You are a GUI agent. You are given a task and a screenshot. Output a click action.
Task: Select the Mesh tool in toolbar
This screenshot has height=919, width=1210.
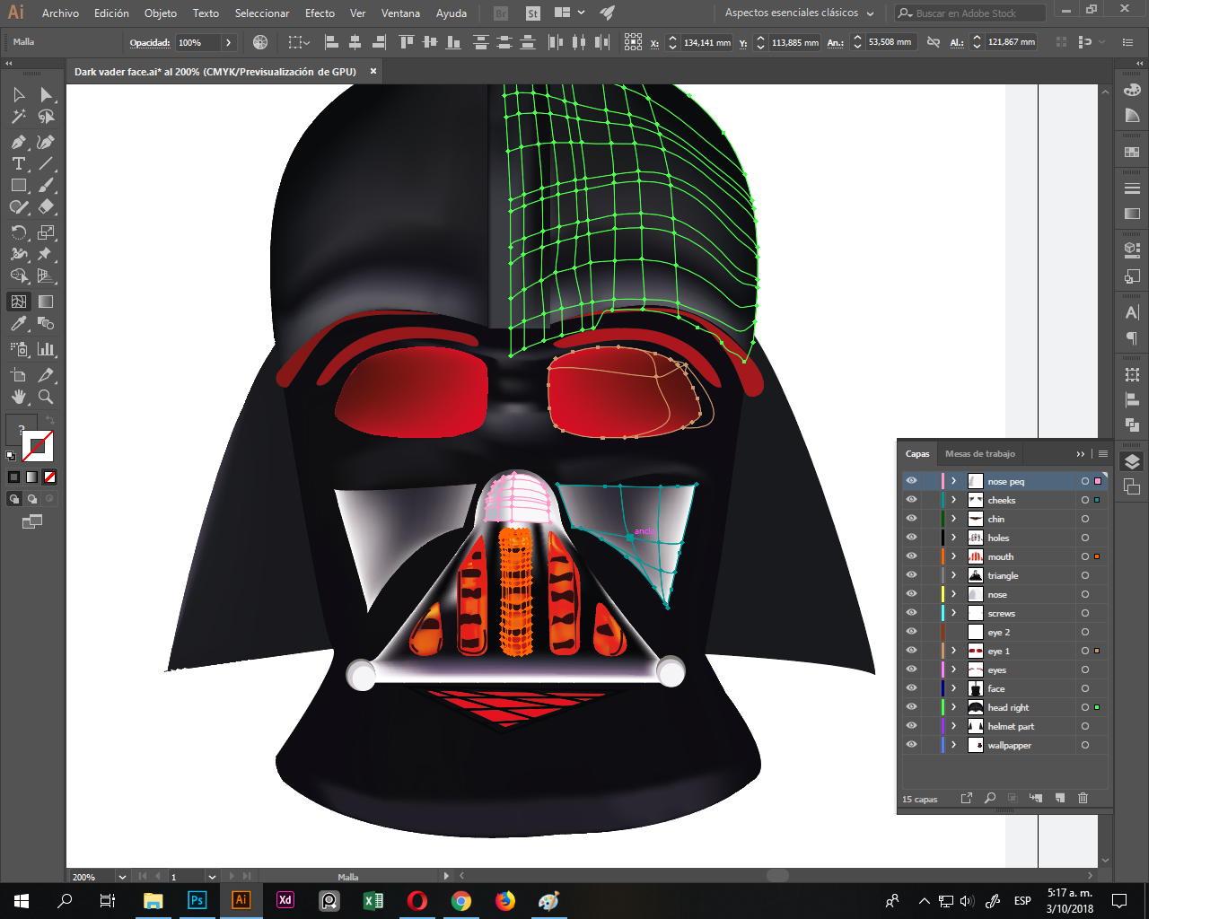pyautogui.click(x=19, y=302)
